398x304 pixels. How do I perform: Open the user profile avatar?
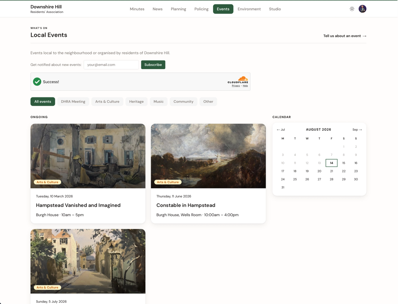coord(362,9)
